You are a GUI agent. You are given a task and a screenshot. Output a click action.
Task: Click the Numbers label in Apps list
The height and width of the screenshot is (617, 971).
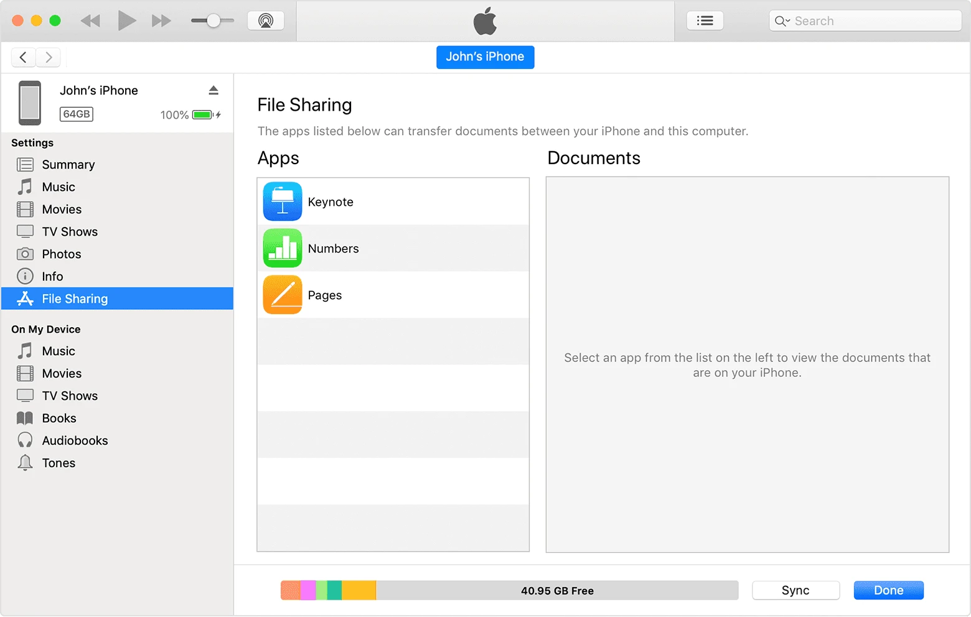point(333,249)
